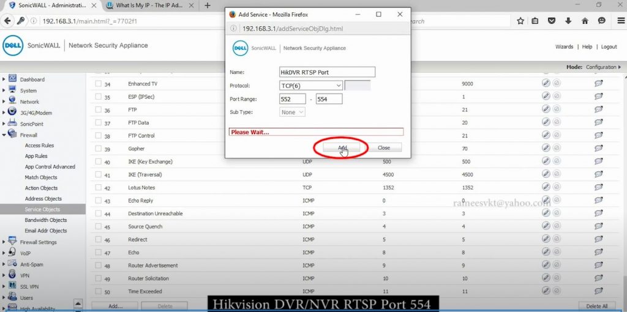Open comment icon for Redirect row
Screen dimensions: 627x312
tap(599, 239)
